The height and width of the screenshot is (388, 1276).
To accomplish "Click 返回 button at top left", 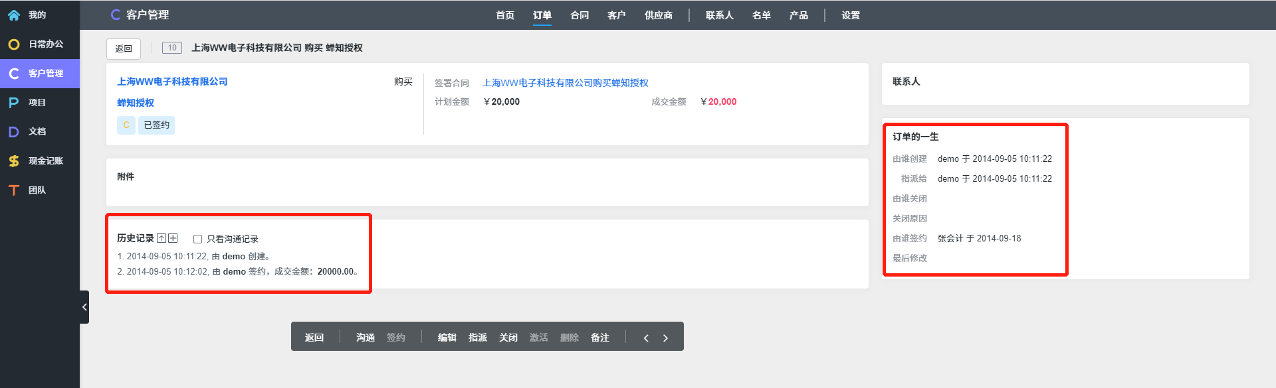I will pos(124,48).
